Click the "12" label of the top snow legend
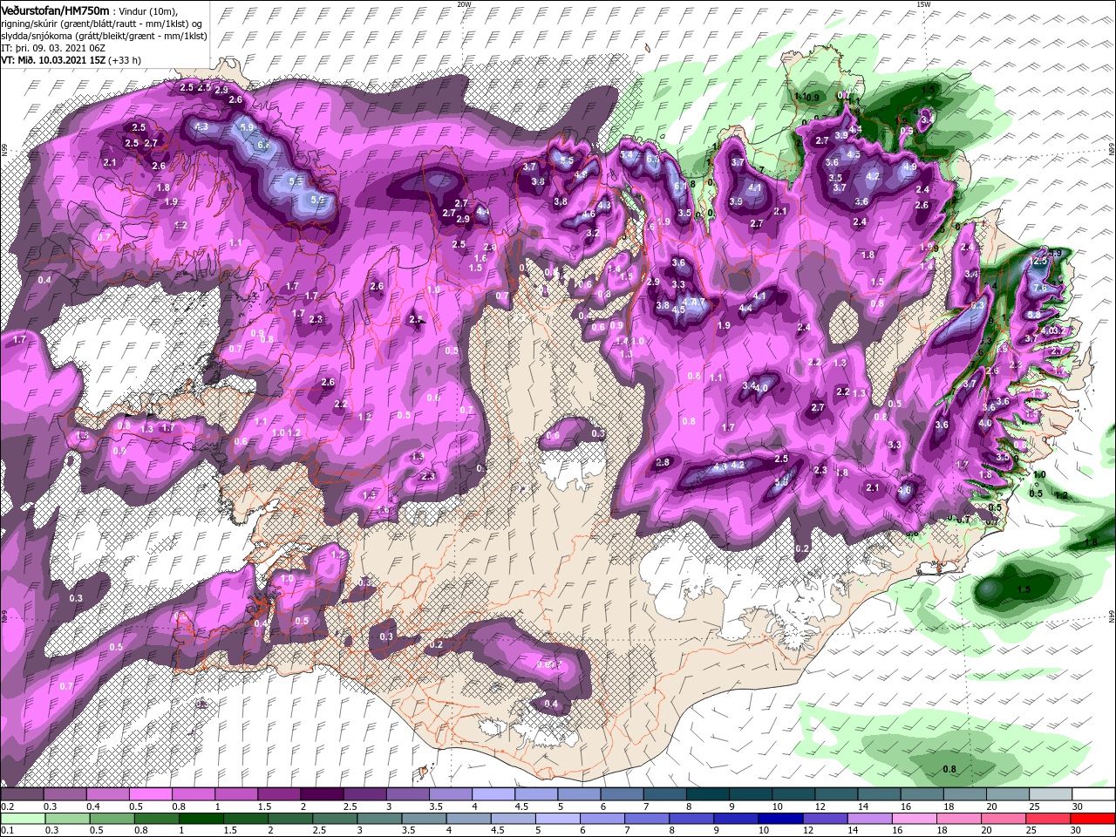1116x837 pixels. [x=821, y=806]
